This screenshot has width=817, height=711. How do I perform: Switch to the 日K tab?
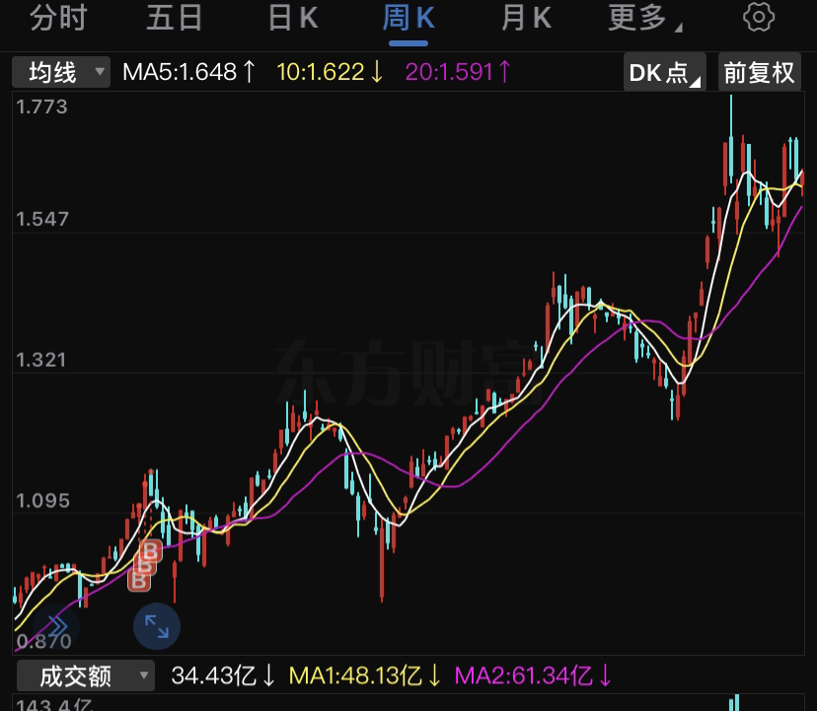click(x=293, y=18)
